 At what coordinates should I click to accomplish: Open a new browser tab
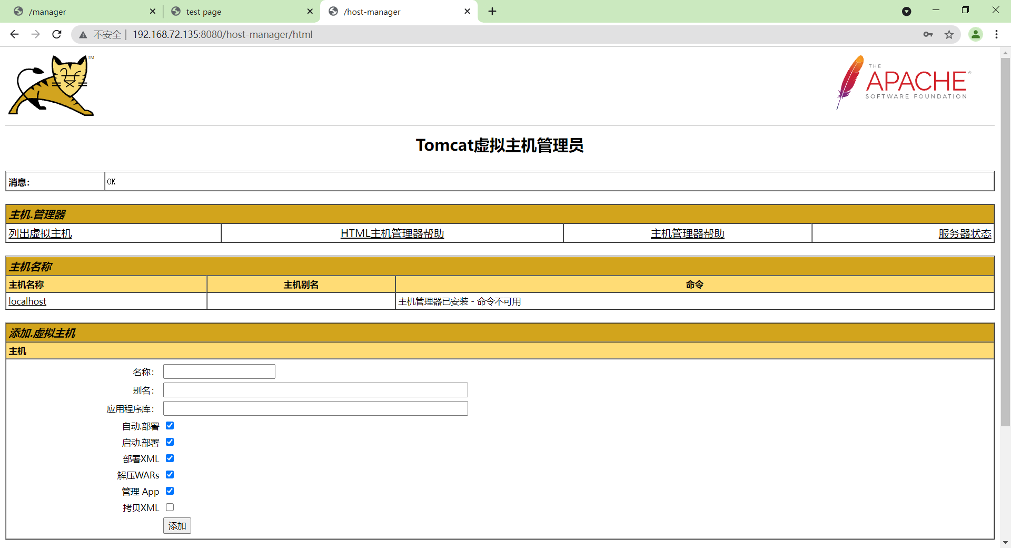tap(492, 11)
